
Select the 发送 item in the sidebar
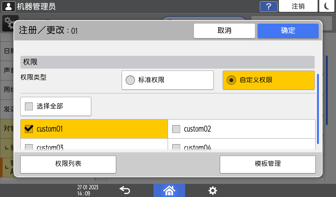[7, 109]
